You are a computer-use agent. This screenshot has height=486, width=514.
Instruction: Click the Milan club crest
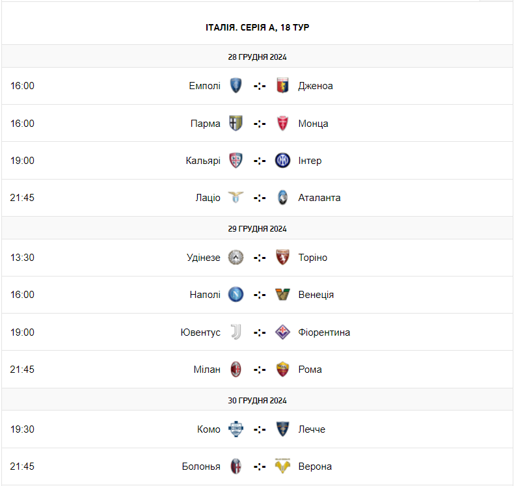tap(236, 370)
